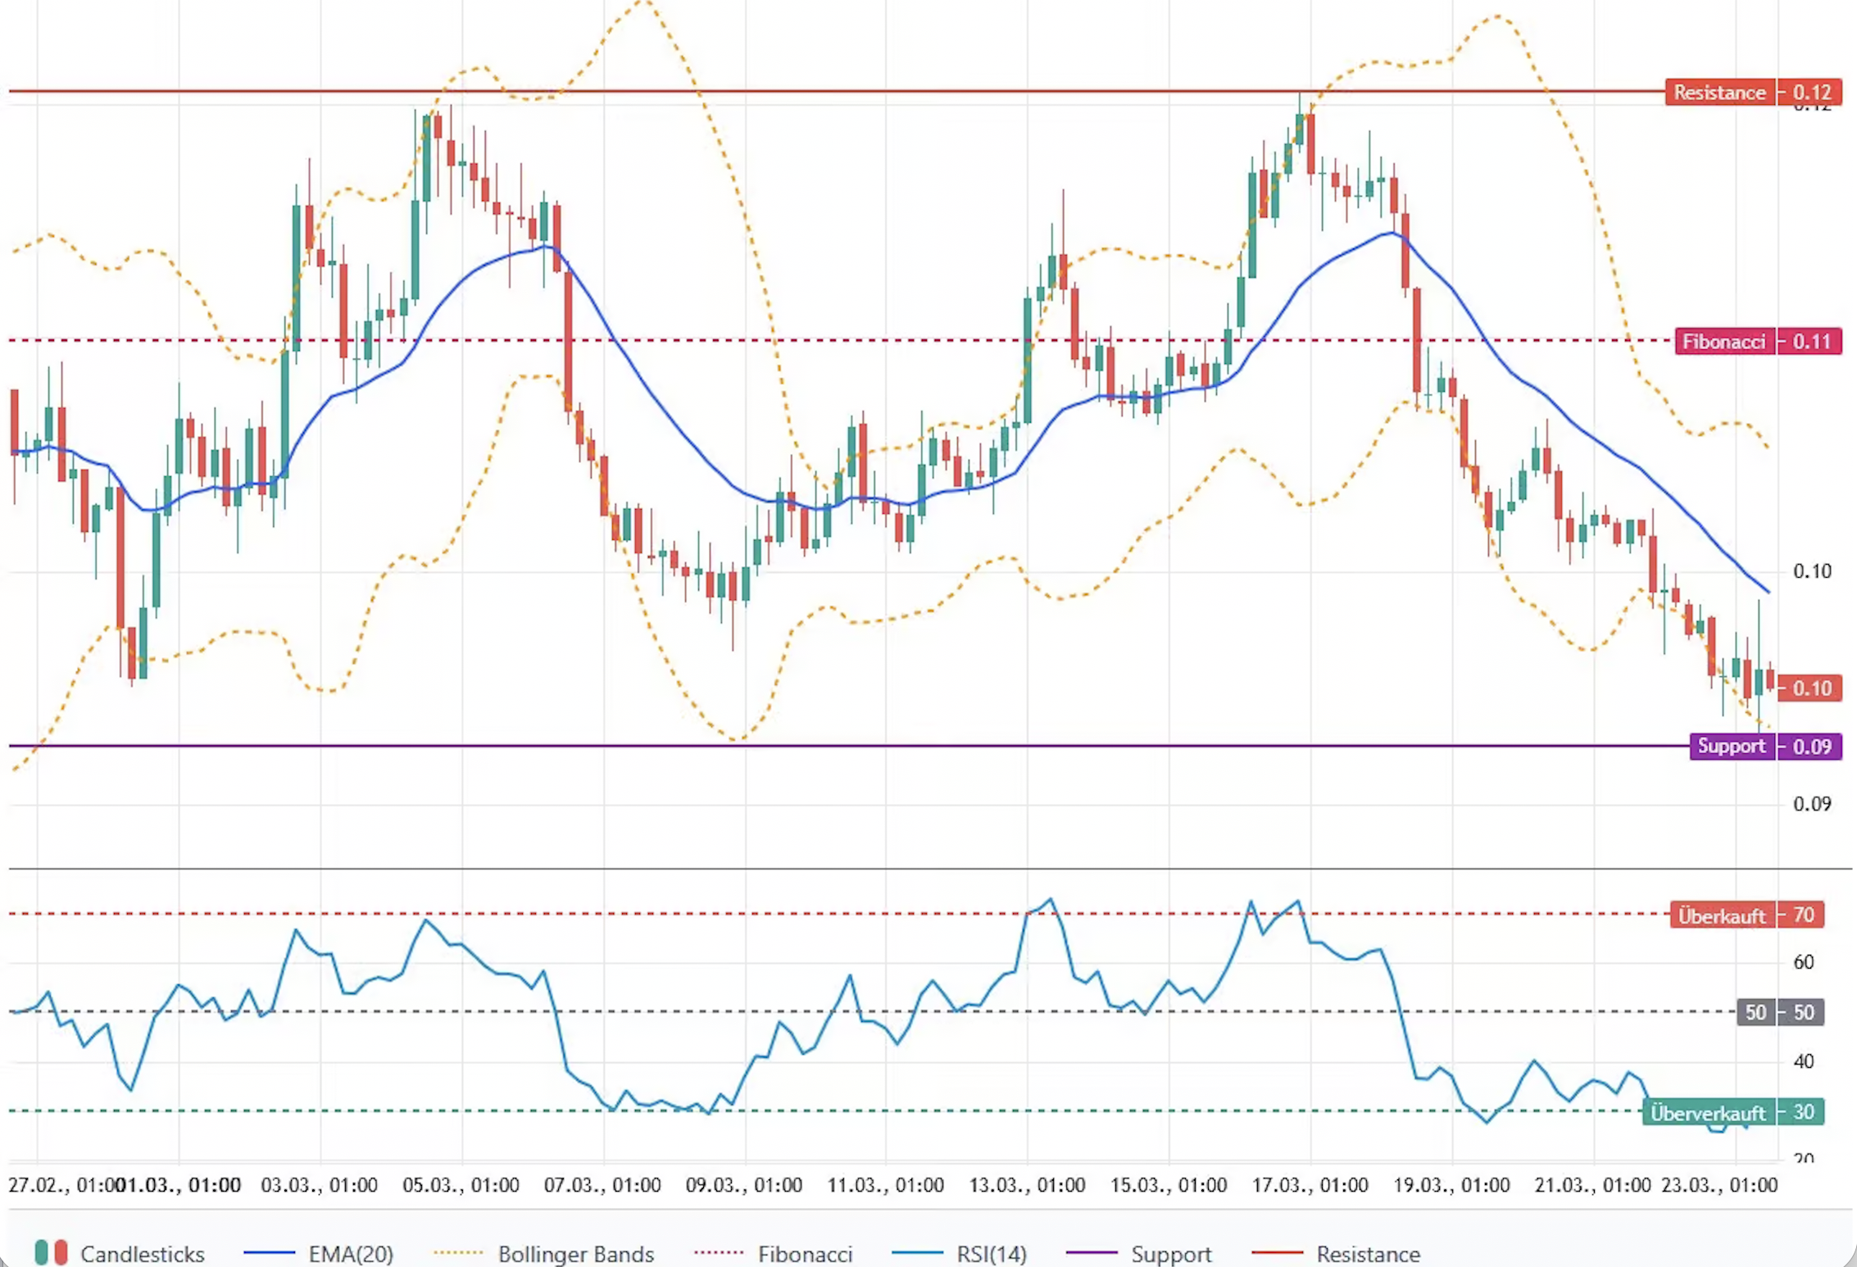Click the Support legend item
This screenshot has height=1267, width=1857.
coord(1171,1254)
